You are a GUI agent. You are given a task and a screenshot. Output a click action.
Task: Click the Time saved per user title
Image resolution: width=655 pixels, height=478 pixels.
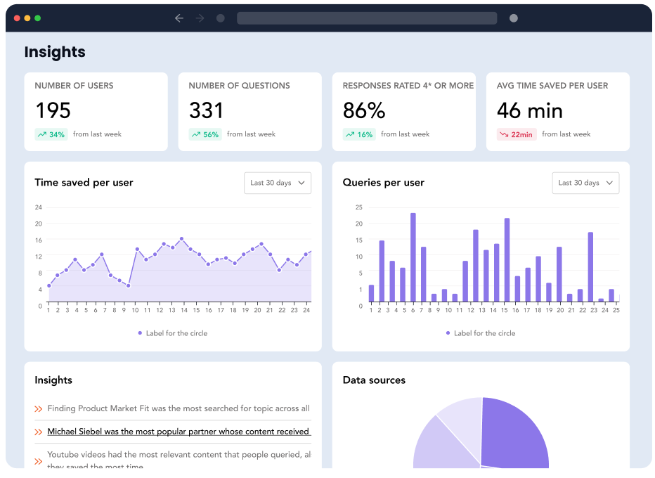(x=84, y=183)
